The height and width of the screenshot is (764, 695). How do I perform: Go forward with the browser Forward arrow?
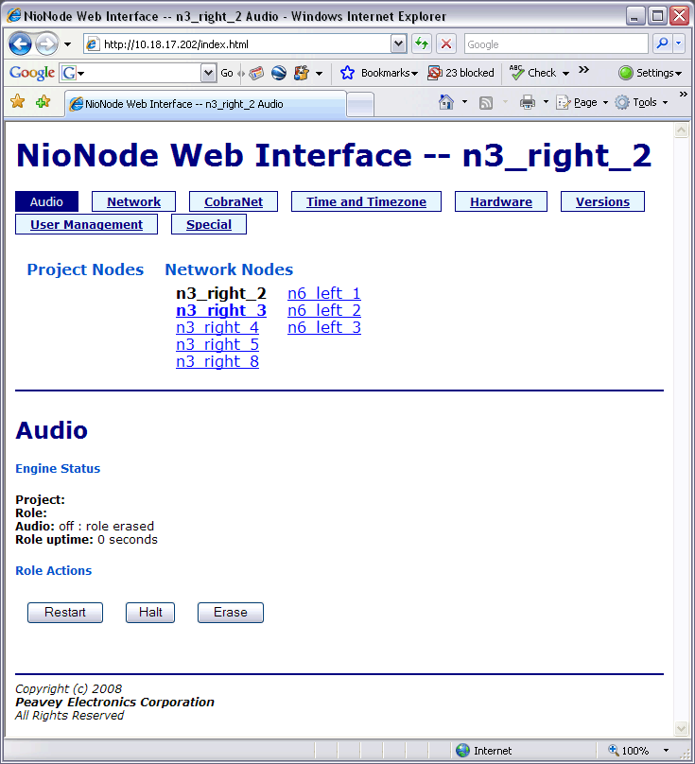pyautogui.click(x=46, y=44)
